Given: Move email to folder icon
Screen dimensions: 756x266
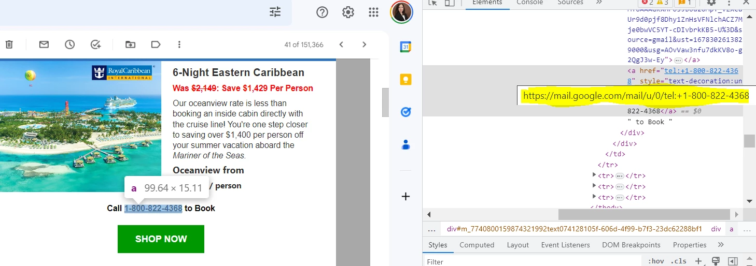Looking at the screenshot, I should coord(130,45).
